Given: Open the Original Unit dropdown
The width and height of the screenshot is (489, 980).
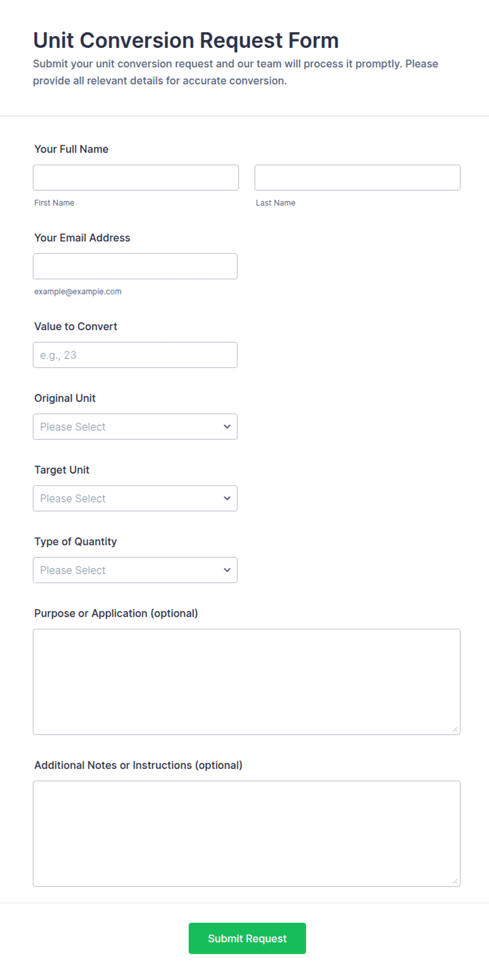Looking at the screenshot, I should (x=135, y=427).
